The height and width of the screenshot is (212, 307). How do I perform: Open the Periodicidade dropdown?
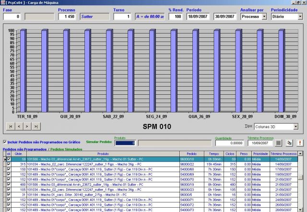click(x=300, y=17)
